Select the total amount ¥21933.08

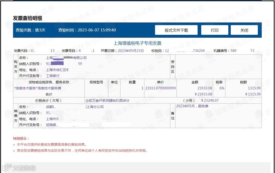[x=203, y=94]
